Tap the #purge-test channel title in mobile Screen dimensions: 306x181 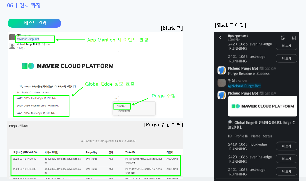(238, 36)
